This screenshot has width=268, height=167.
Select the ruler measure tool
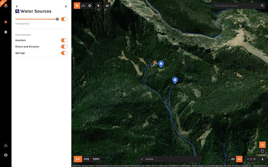pos(107,6)
